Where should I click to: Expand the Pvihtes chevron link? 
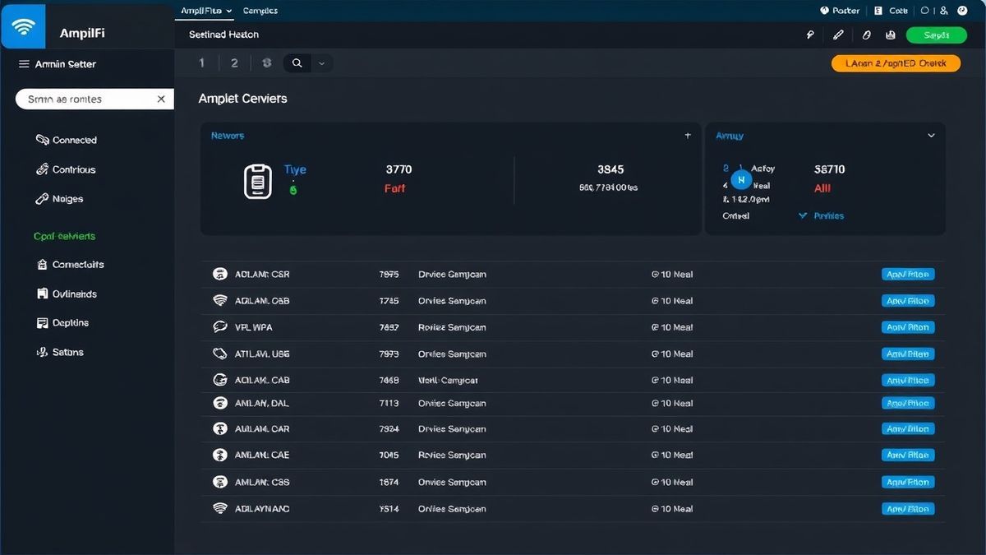pyautogui.click(x=822, y=215)
